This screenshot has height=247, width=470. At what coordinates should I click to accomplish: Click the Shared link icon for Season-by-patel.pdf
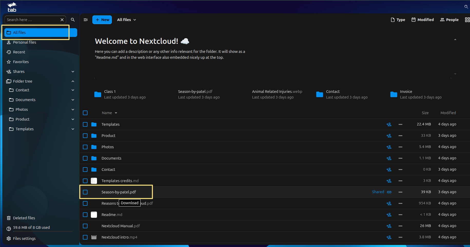coord(389,192)
